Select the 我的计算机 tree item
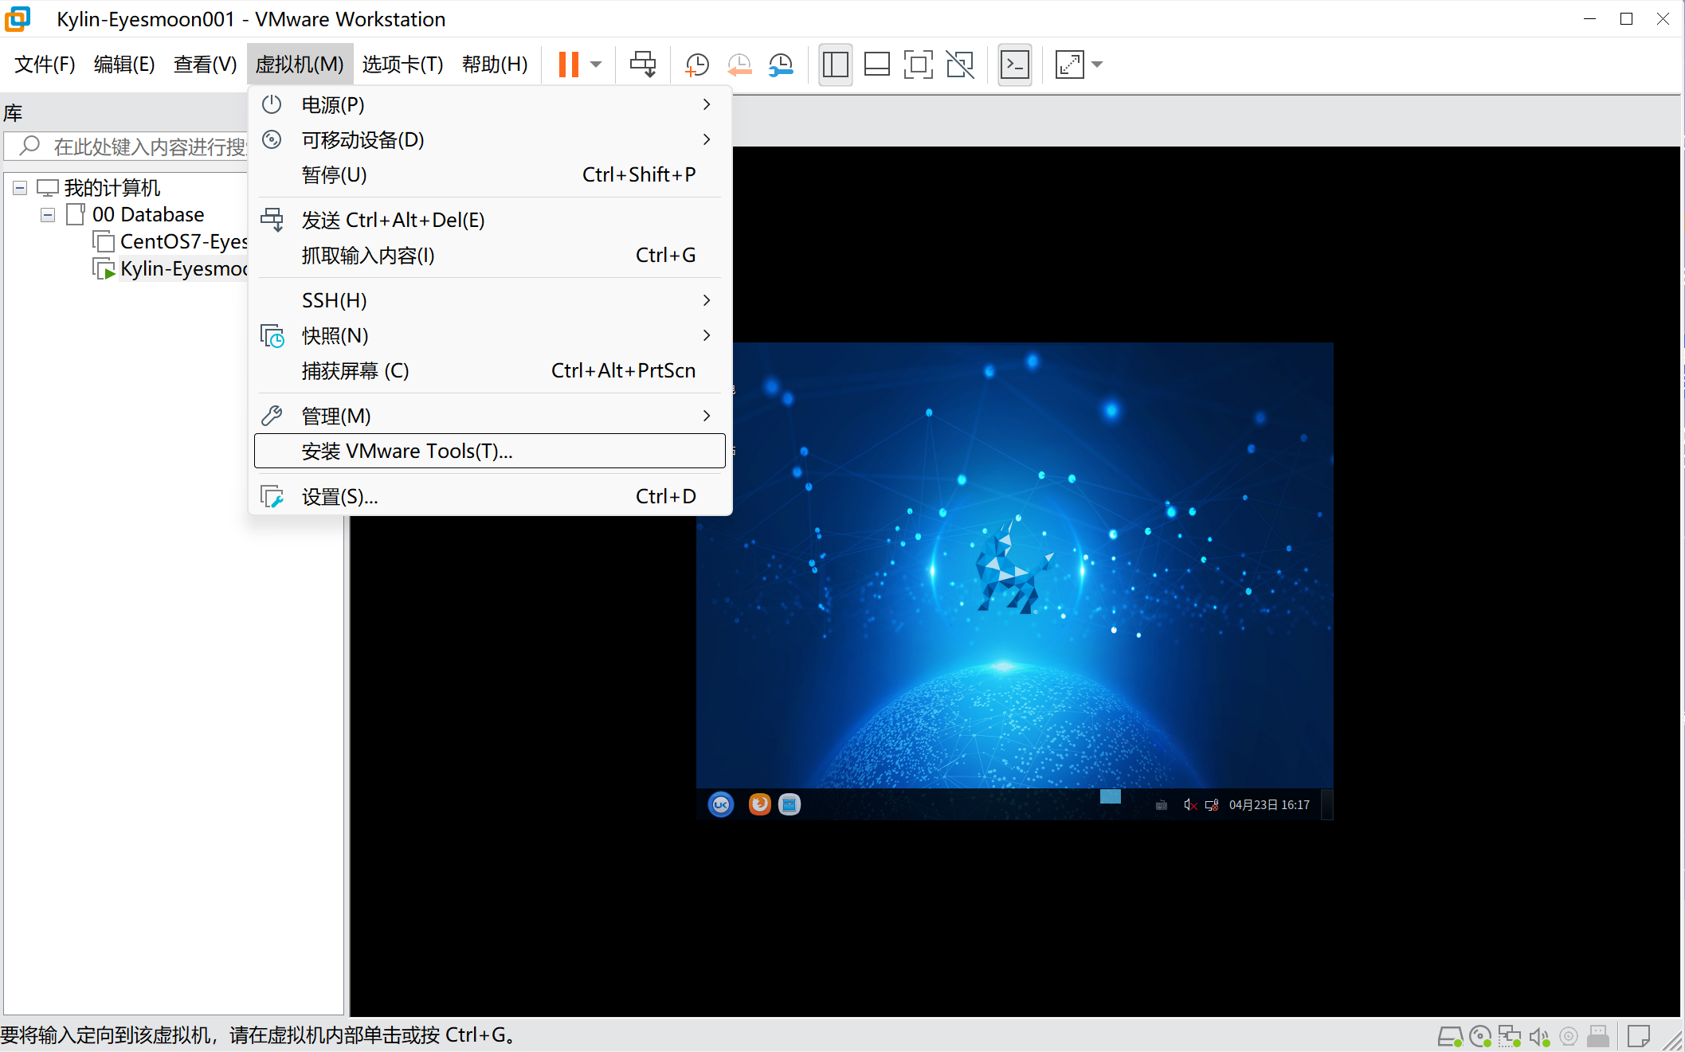1685x1052 pixels. tap(112, 188)
